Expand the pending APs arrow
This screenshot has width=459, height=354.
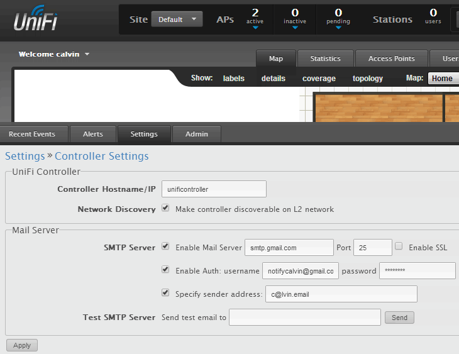tap(338, 28)
